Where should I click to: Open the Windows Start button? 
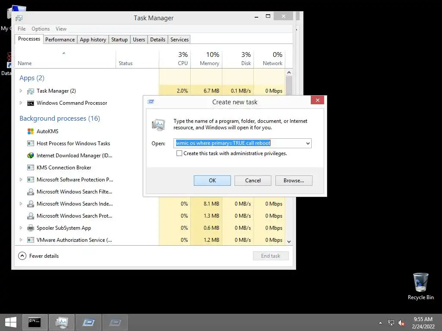[11, 322]
